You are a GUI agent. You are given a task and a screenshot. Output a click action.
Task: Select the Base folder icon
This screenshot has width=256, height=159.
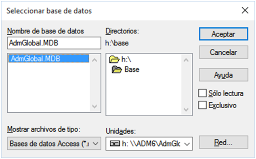117,70
